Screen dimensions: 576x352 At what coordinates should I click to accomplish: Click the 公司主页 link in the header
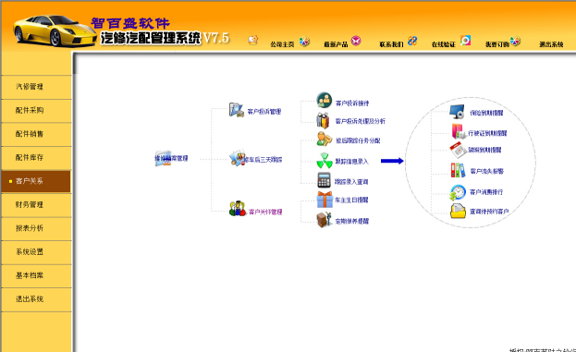pyautogui.click(x=282, y=44)
